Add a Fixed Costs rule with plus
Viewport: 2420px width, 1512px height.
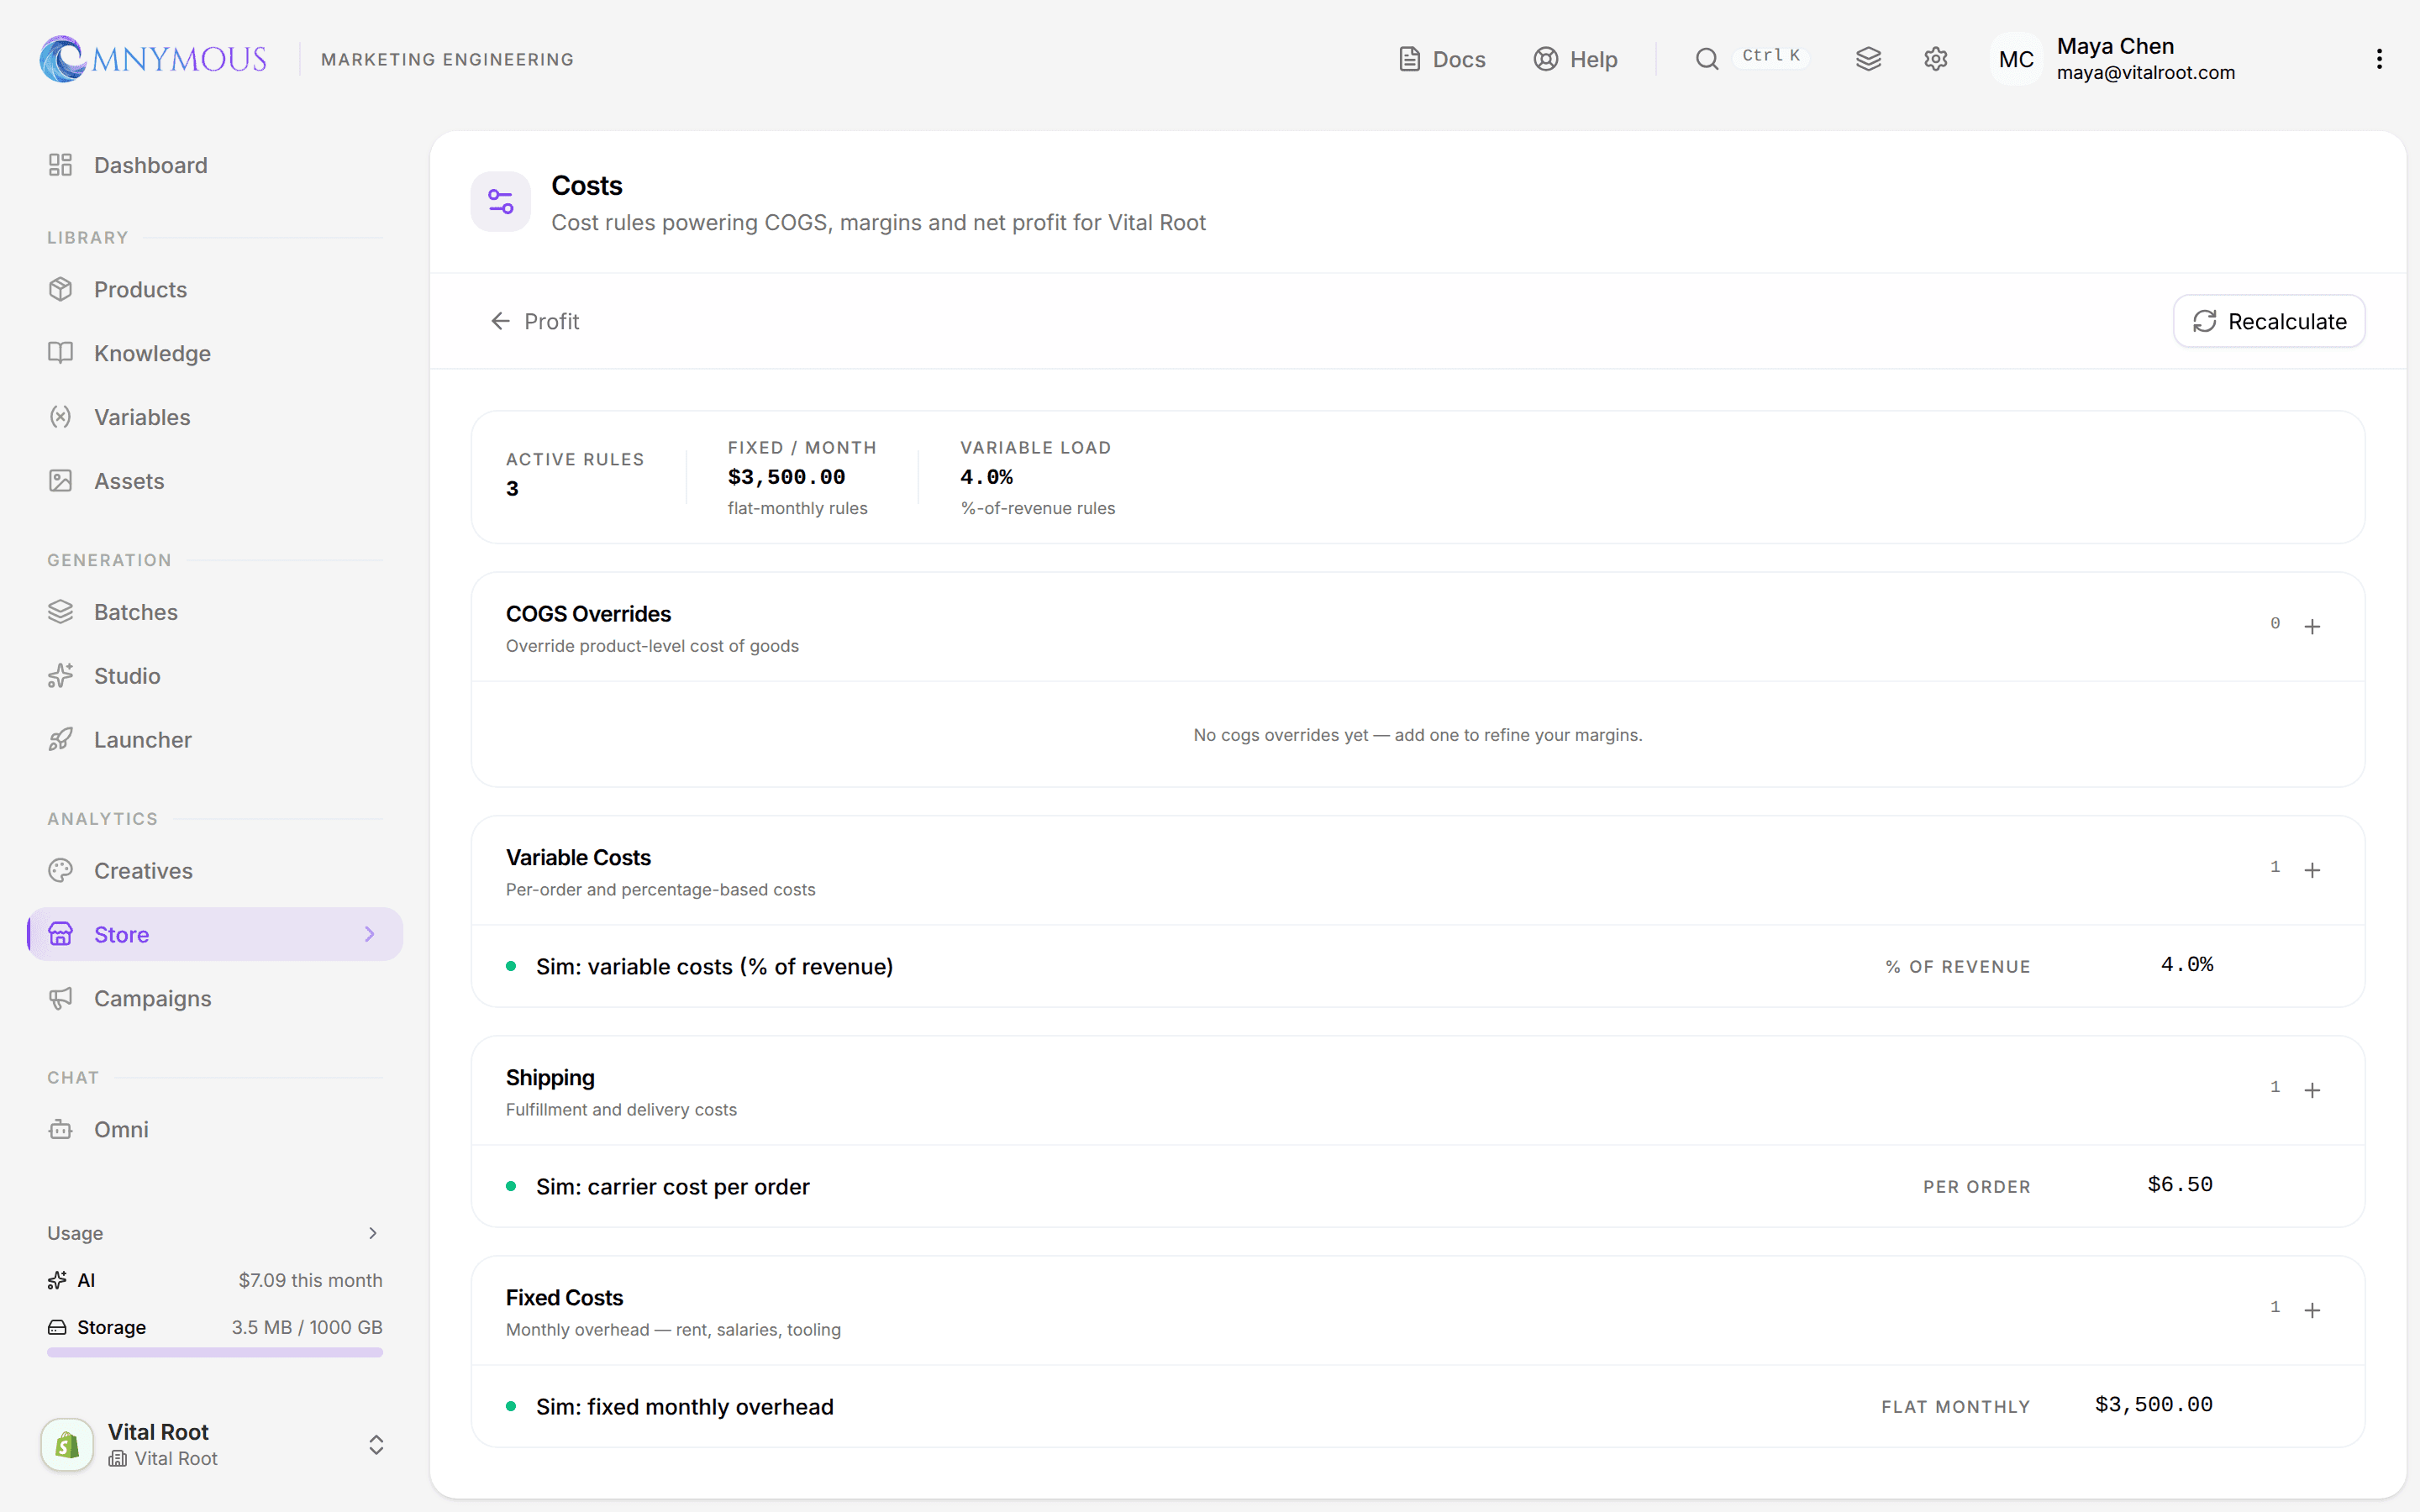point(2312,1310)
